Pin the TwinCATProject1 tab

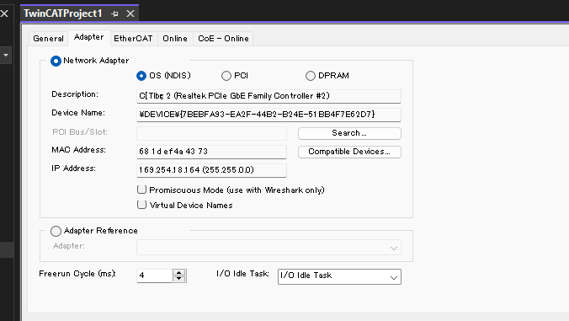coord(114,13)
